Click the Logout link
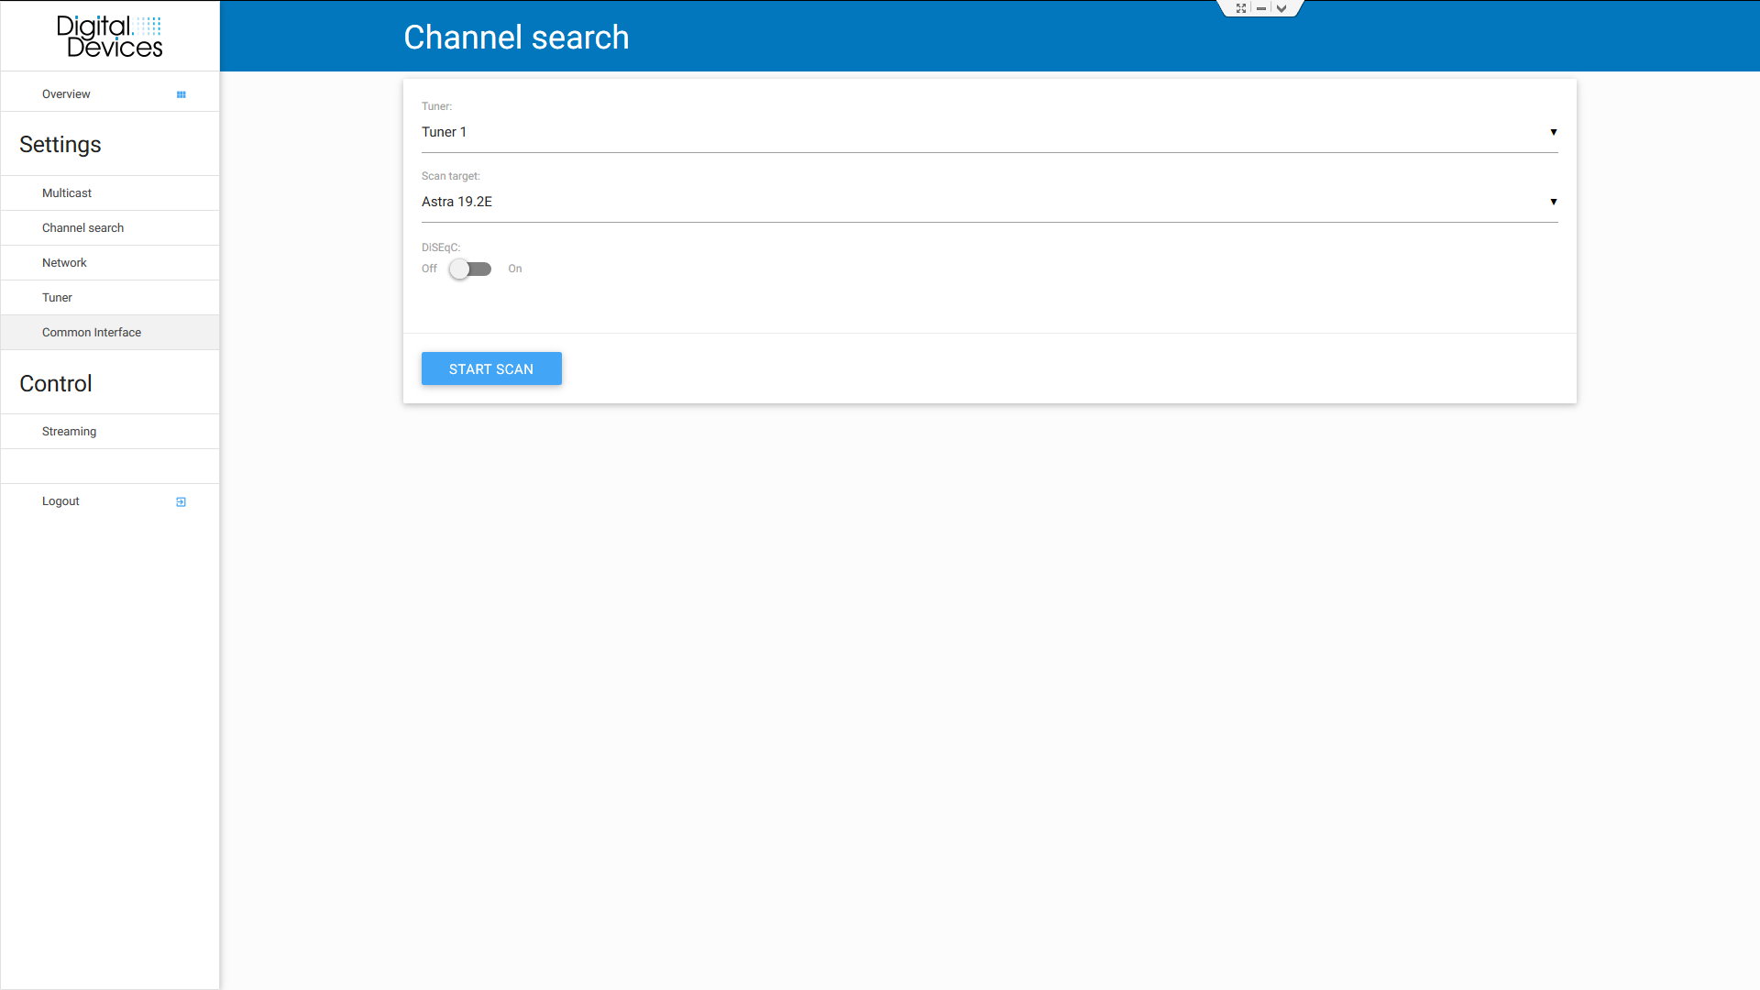 tap(60, 501)
